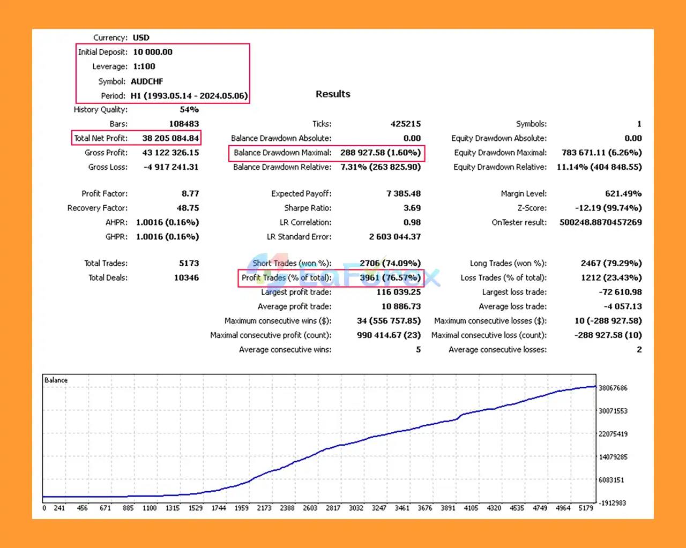The image size is (686, 548).
Task: Select the AUDCHF symbol text
Action: pyautogui.click(x=147, y=81)
